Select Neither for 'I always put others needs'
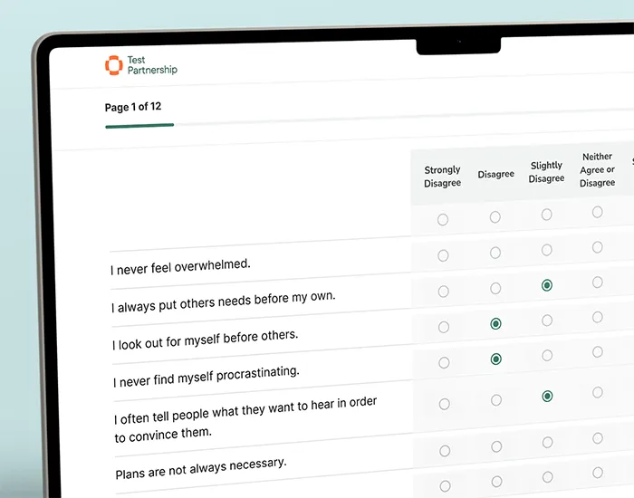This screenshot has height=498, width=634. (x=597, y=283)
